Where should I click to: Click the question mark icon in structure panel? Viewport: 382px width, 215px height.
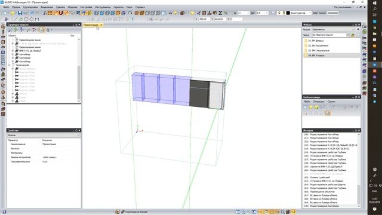[21, 30]
